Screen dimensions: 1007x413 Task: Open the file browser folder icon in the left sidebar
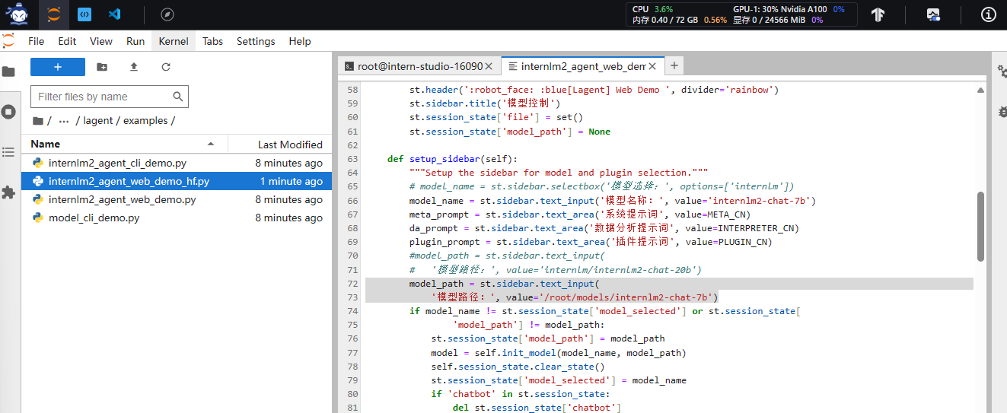pos(9,72)
